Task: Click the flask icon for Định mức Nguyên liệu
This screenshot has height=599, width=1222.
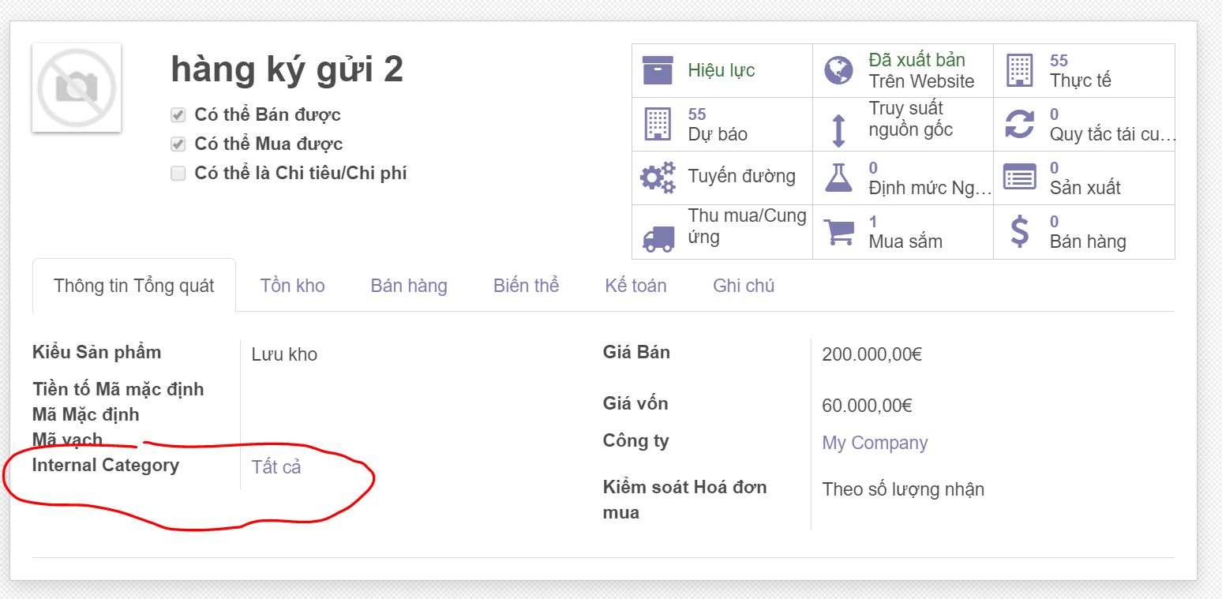Action: [838, 178]
